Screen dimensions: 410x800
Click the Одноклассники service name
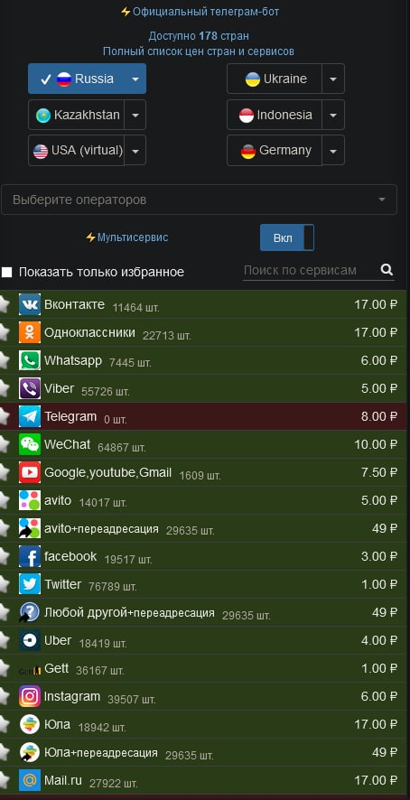pyautogui.click(x=90, y=332)
